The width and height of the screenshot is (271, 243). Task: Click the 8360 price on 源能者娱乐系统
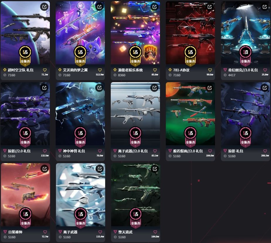[122, 75]
